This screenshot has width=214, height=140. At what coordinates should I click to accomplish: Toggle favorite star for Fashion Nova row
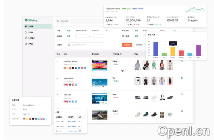click(x=182, y=61)
